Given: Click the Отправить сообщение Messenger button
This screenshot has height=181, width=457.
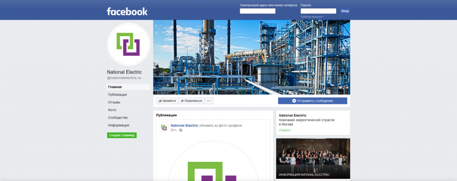Looking at the screenshot, I should click(x=312, y=101).
